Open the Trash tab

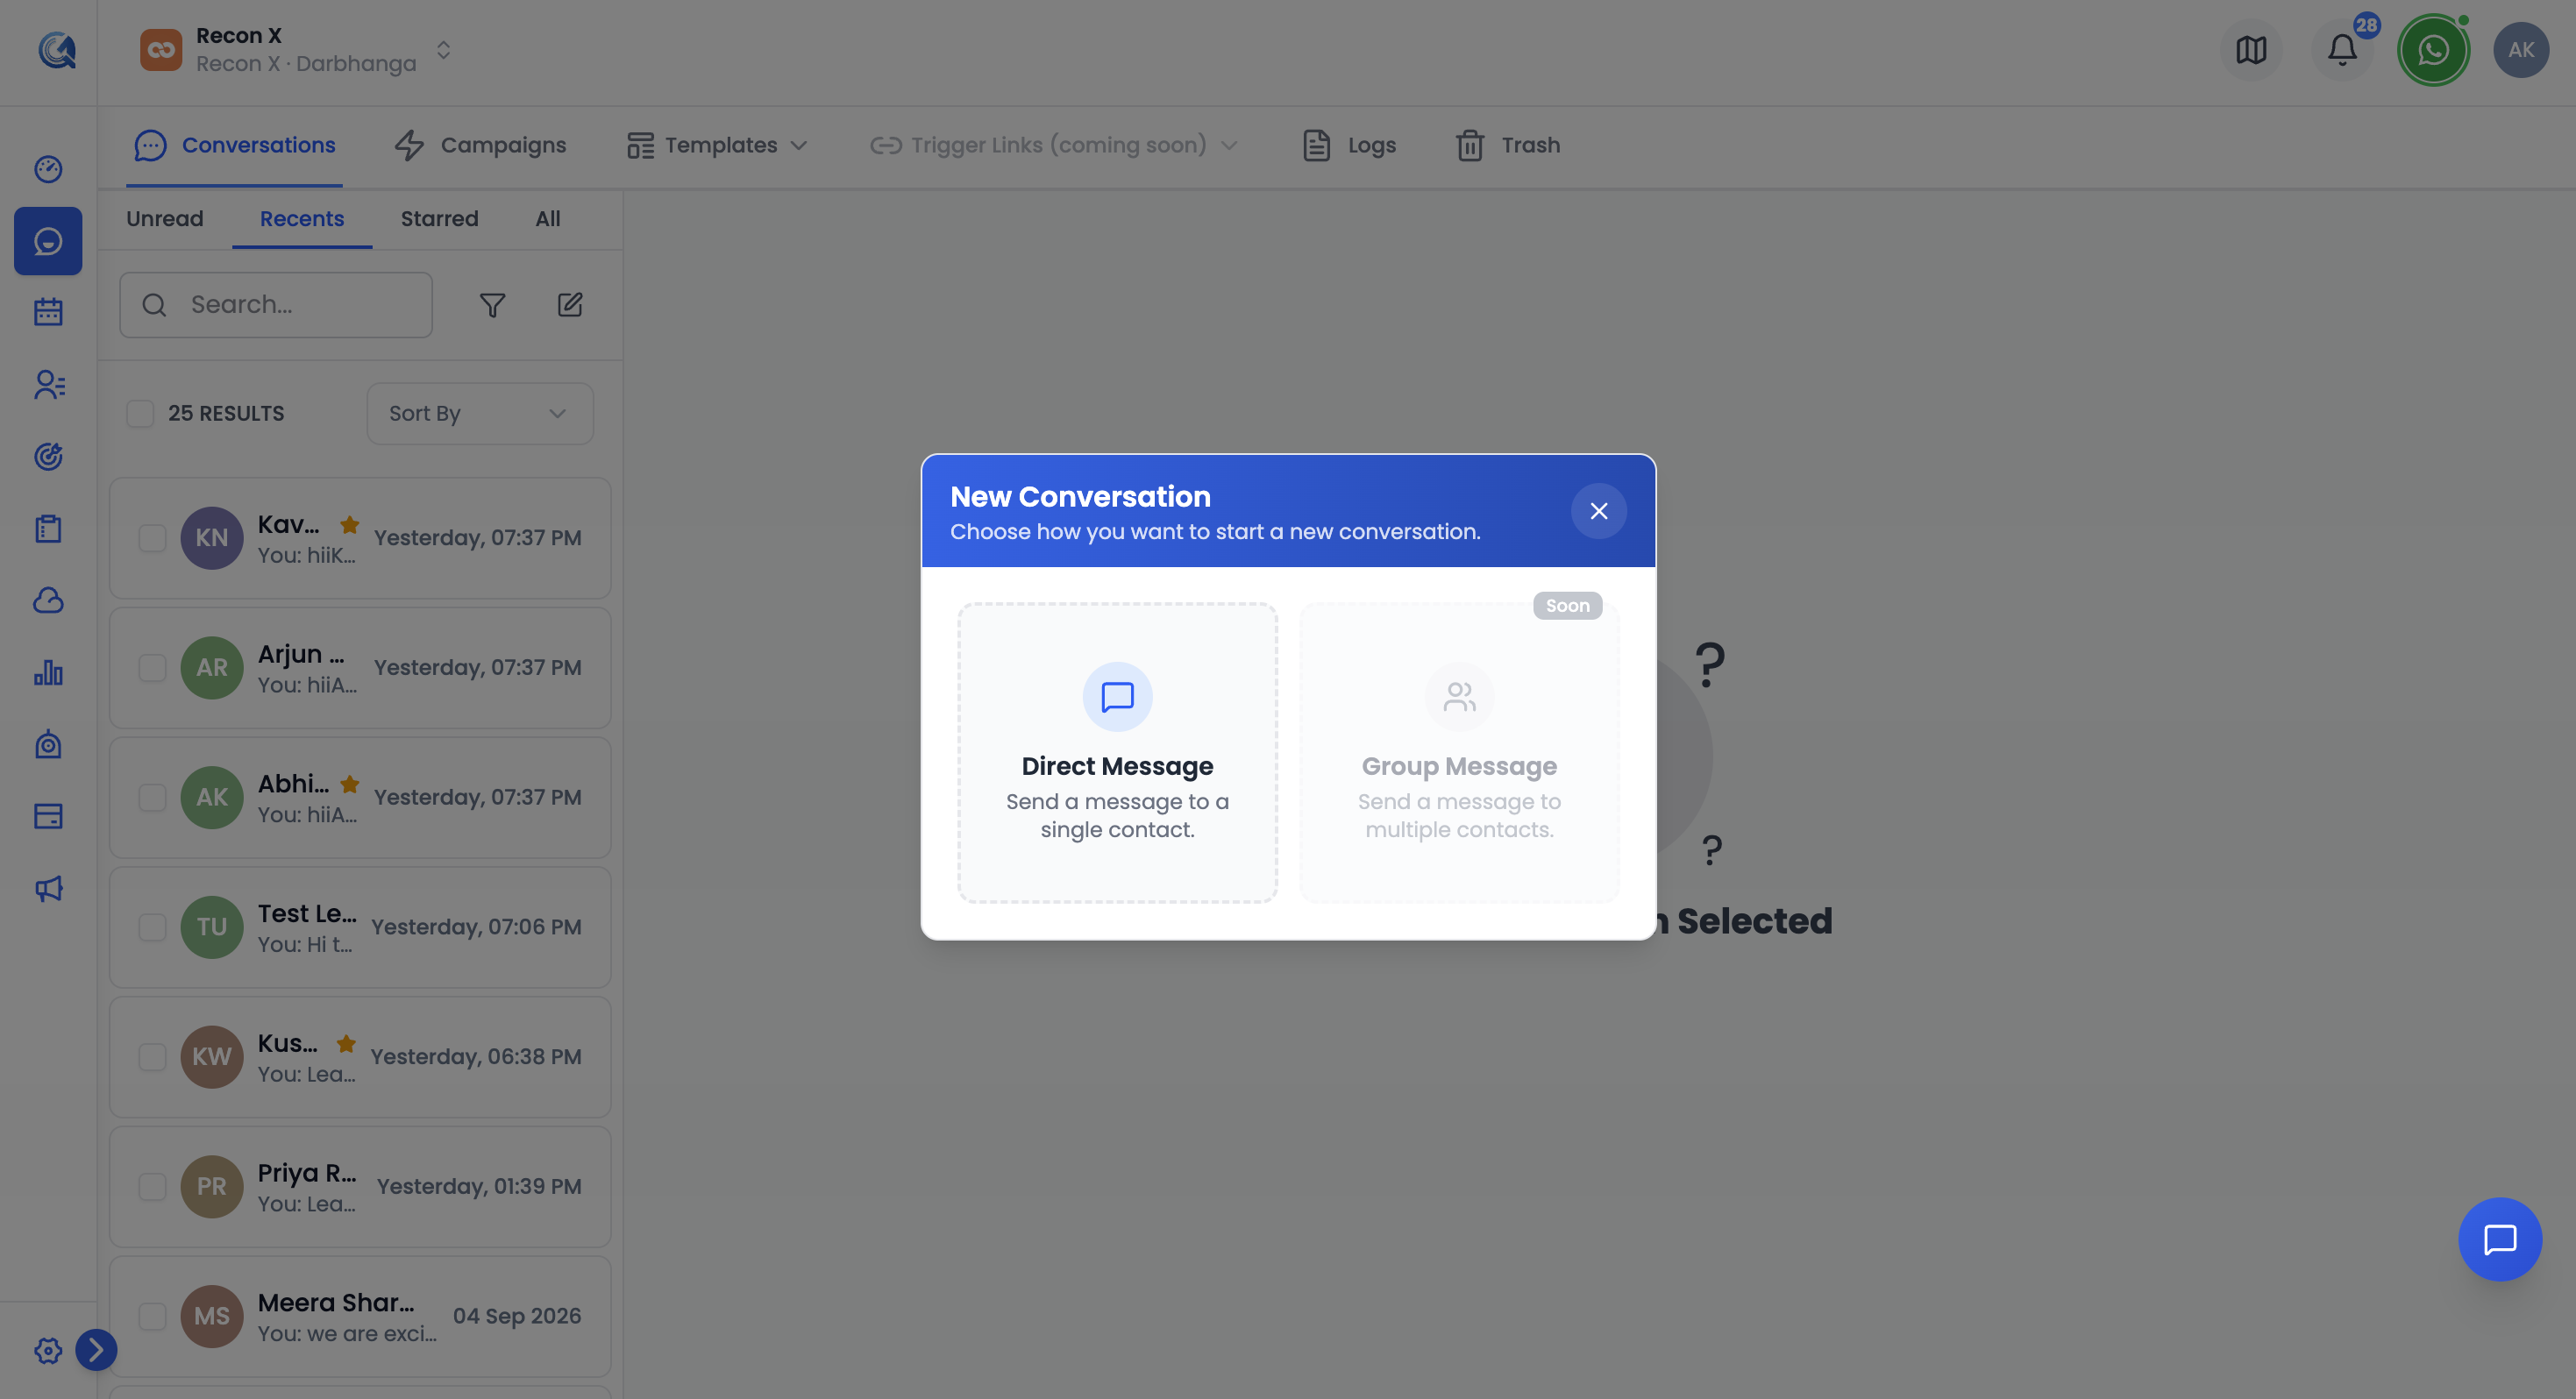point(1508,145)
